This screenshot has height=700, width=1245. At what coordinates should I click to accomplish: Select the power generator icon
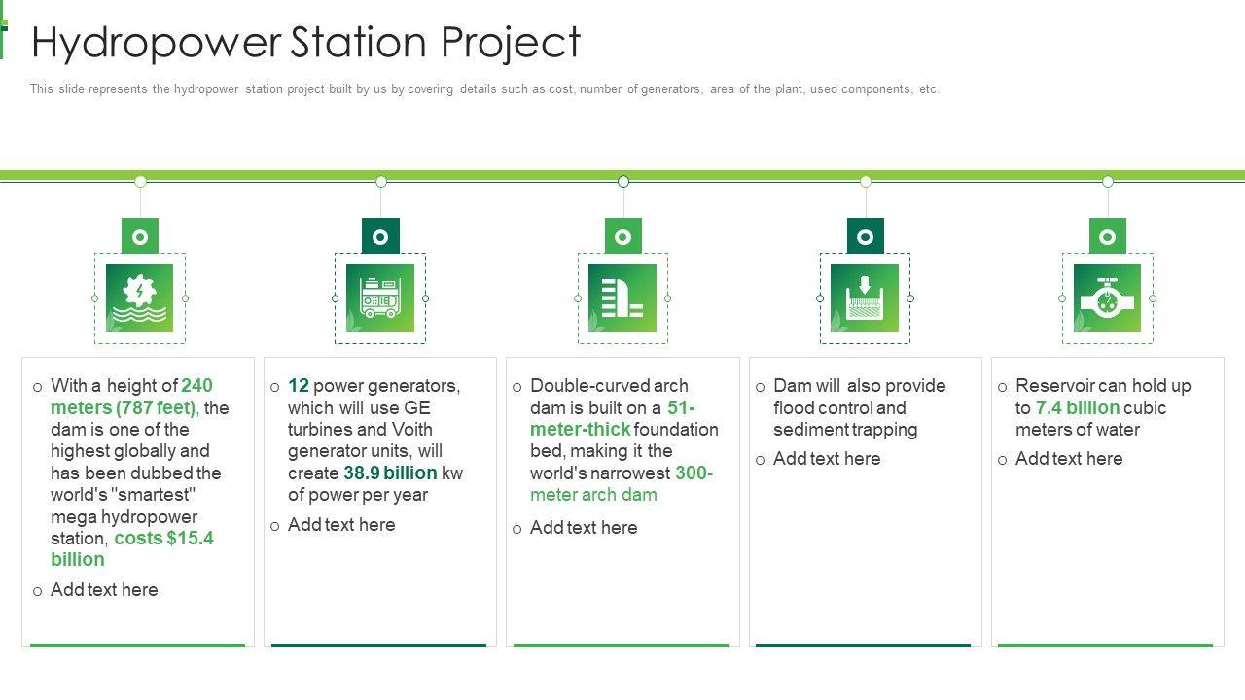point(380,298)
